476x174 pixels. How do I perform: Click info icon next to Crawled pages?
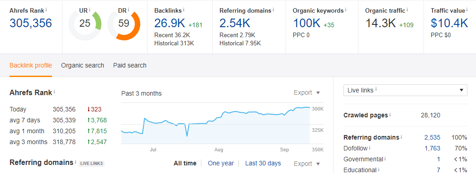click(x=390, y=114)
